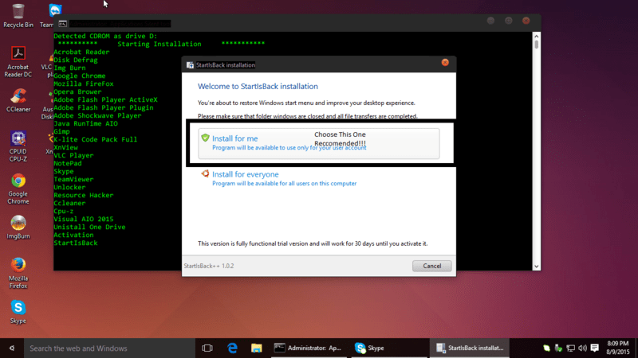Minimize the command prompt window

tap(490, 21)
